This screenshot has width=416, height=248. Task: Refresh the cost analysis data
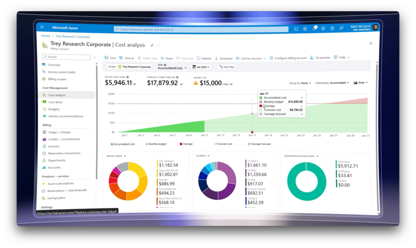[204, 58]
